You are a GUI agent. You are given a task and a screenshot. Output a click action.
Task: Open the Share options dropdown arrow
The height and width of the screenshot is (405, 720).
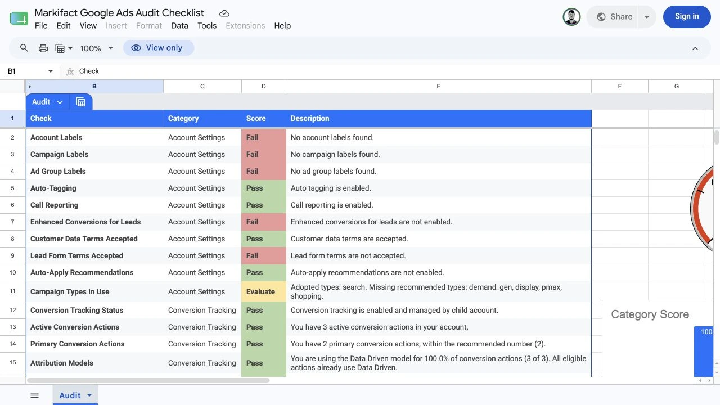coord(647,17)
